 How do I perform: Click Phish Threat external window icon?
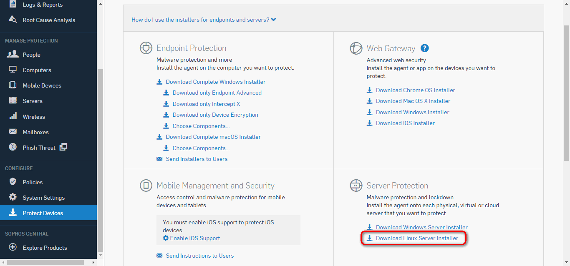63,147
